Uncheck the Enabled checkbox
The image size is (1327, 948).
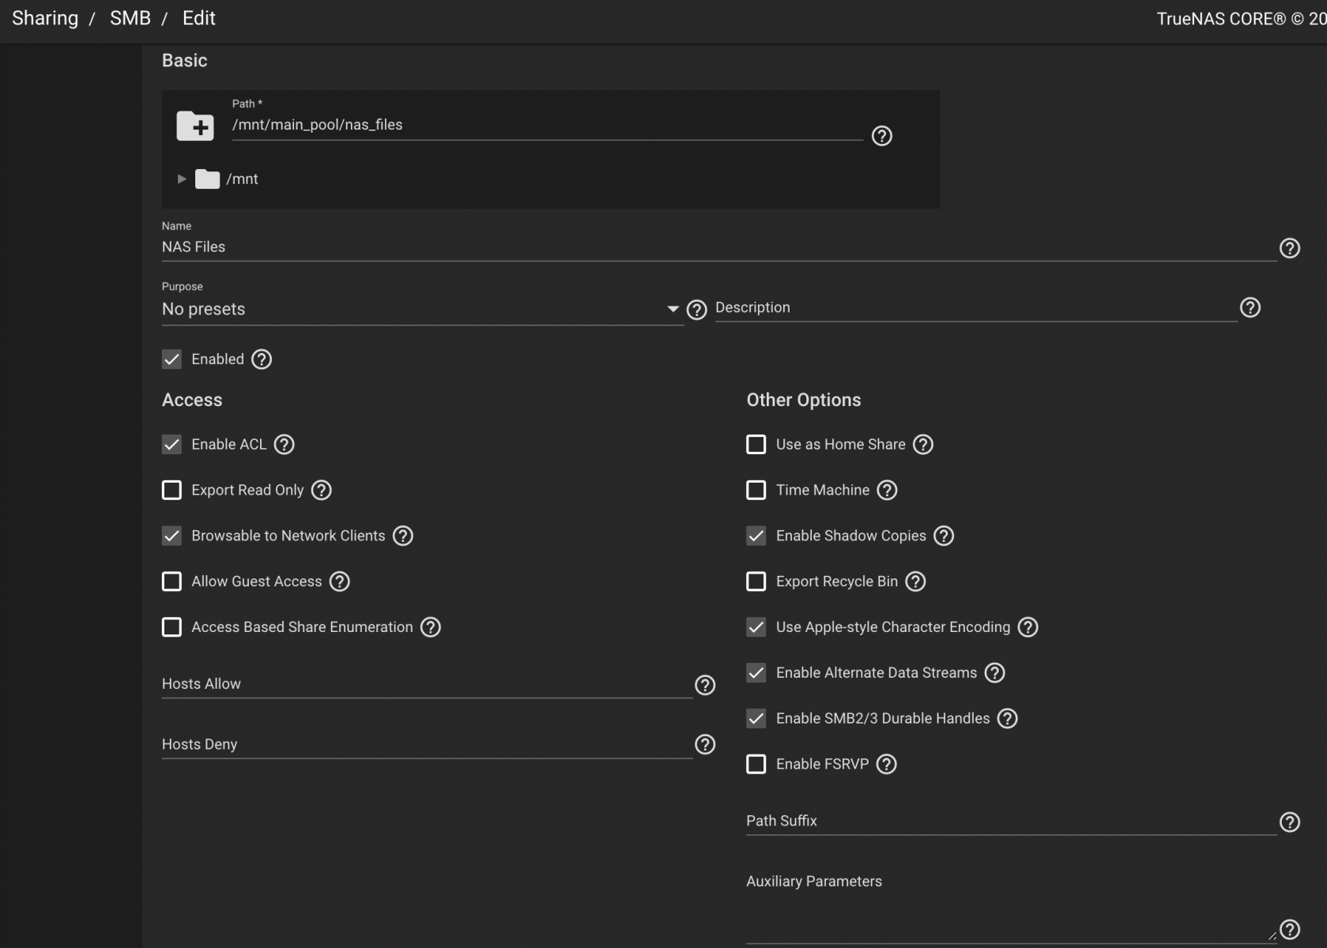pyautogui.click(x=172, y=359)
